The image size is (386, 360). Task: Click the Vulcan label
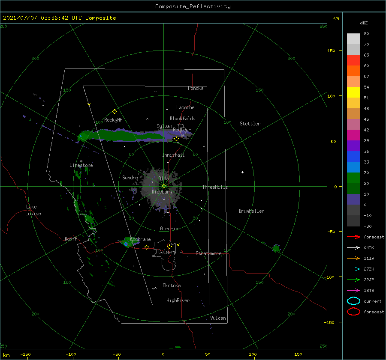[x=218, y=318]
